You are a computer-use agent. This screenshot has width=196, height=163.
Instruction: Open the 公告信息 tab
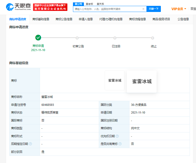pyautogui.click(x=183, y=19)
